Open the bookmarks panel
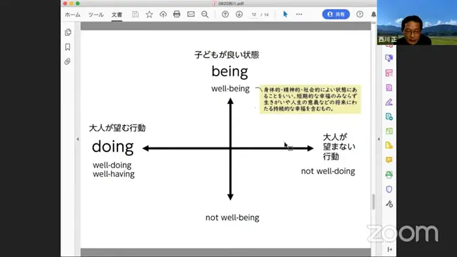This screenshot has height=257, width=457. tap(68, 47)
